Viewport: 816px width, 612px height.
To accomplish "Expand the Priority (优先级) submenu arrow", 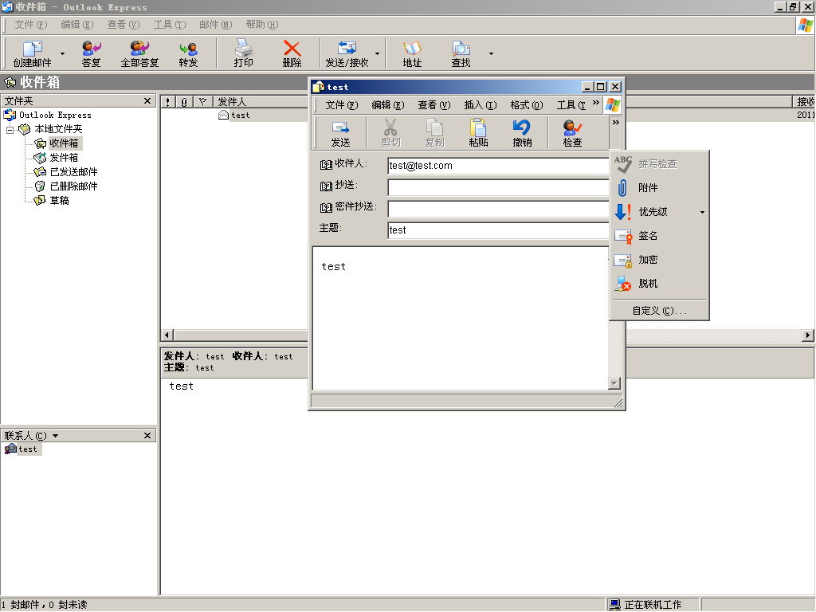I will coord(702,212).
